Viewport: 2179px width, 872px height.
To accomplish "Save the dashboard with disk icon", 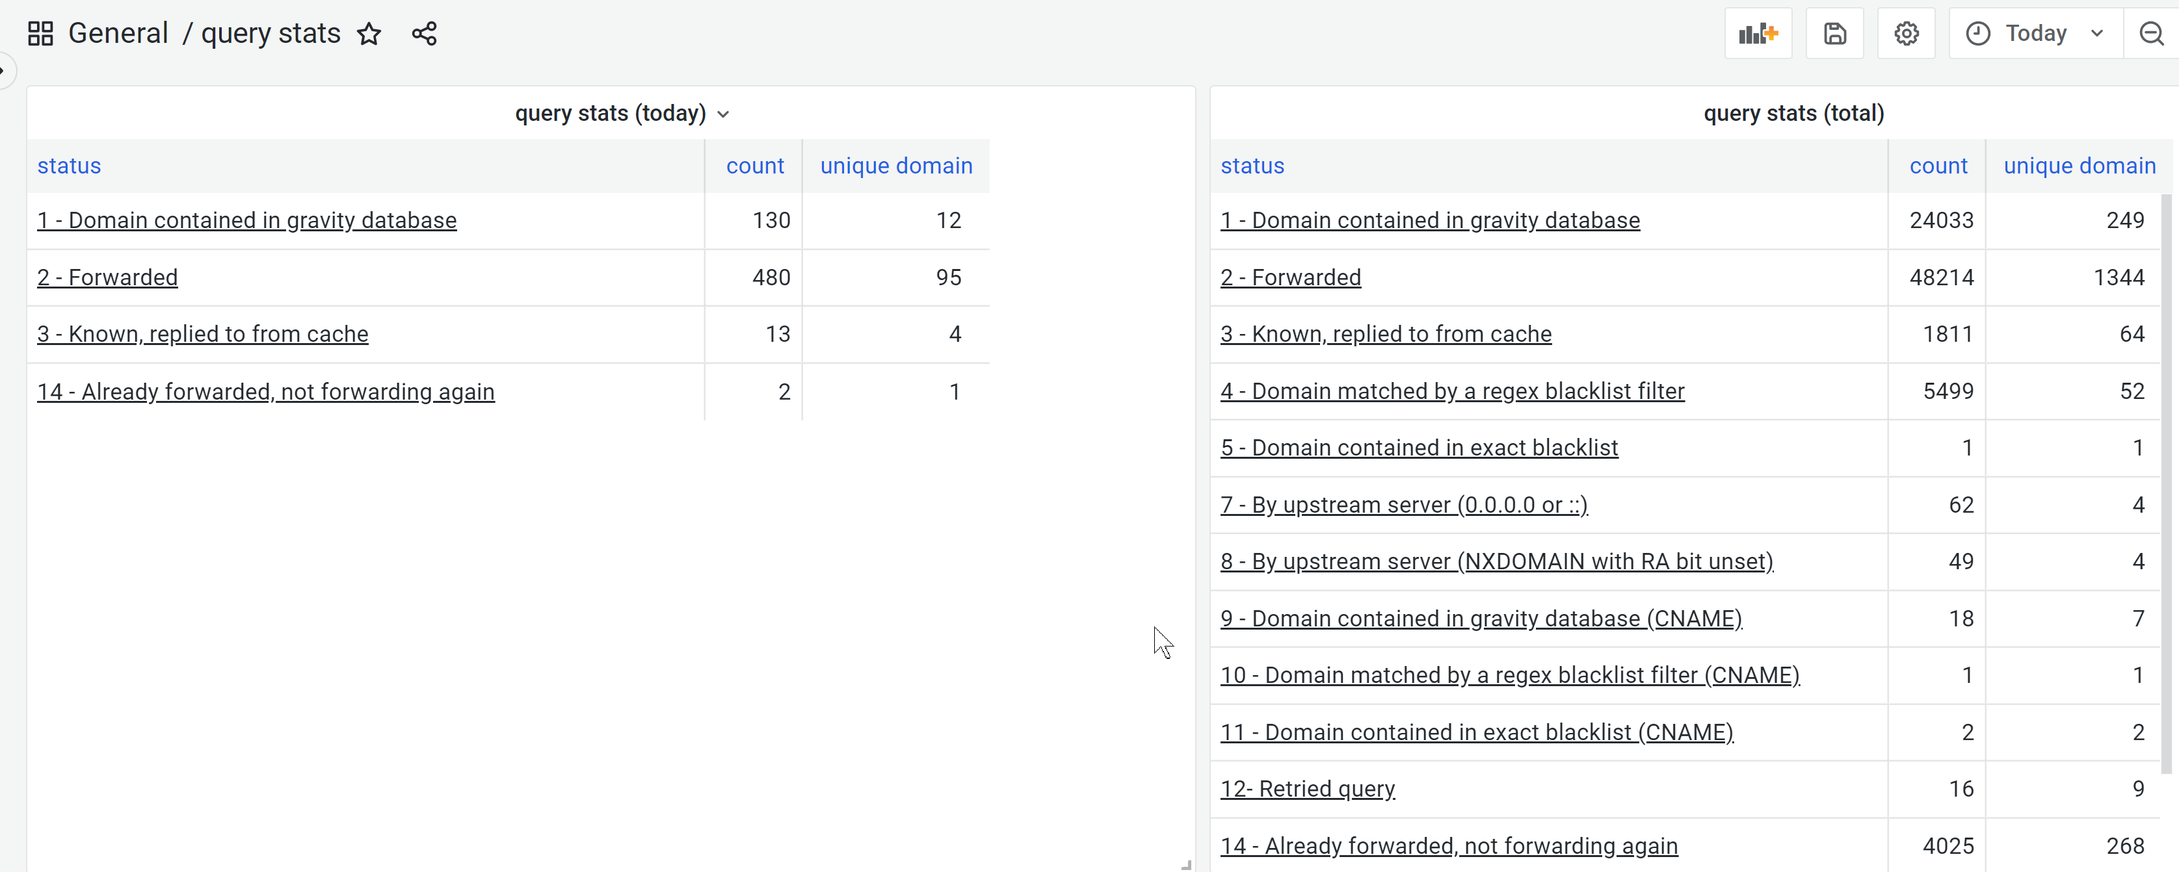I will click(x=1834, y=34).
